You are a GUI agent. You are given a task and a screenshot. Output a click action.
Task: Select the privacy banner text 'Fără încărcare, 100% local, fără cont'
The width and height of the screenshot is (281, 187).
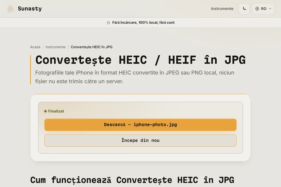143,22
